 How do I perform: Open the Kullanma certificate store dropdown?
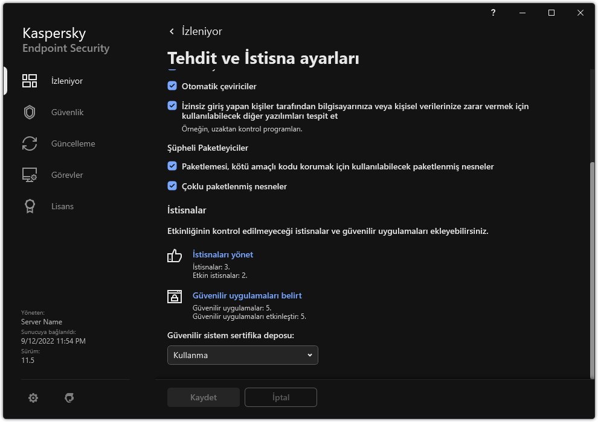point(242,355)
